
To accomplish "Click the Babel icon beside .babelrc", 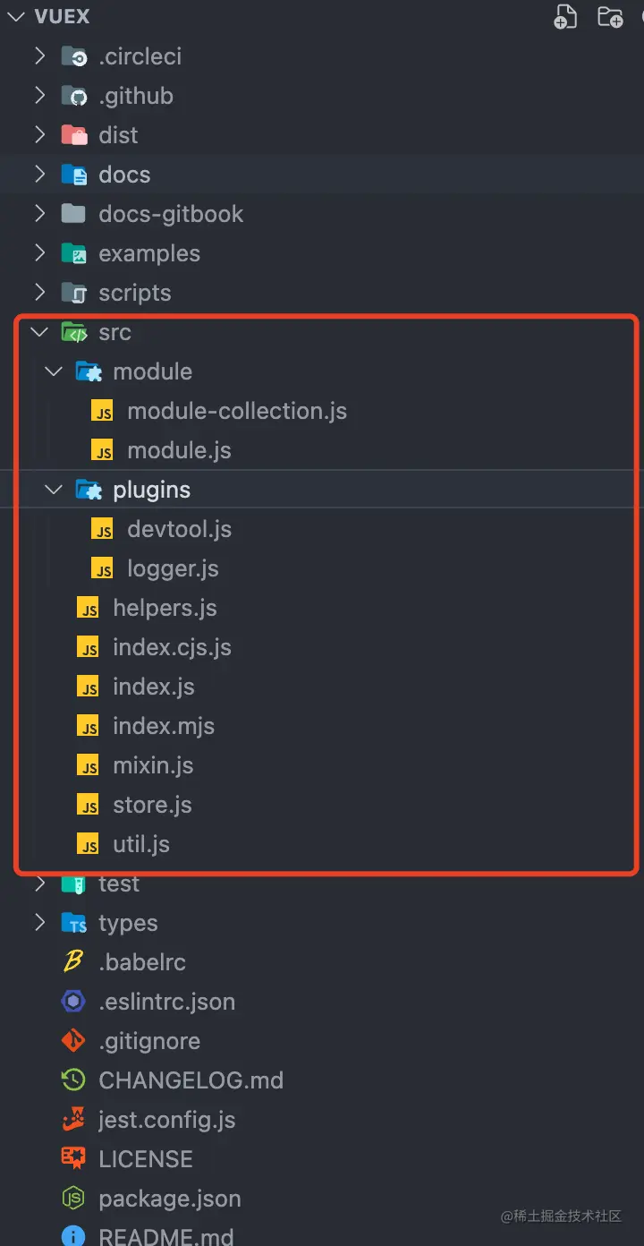I will [x=73, y=962].
